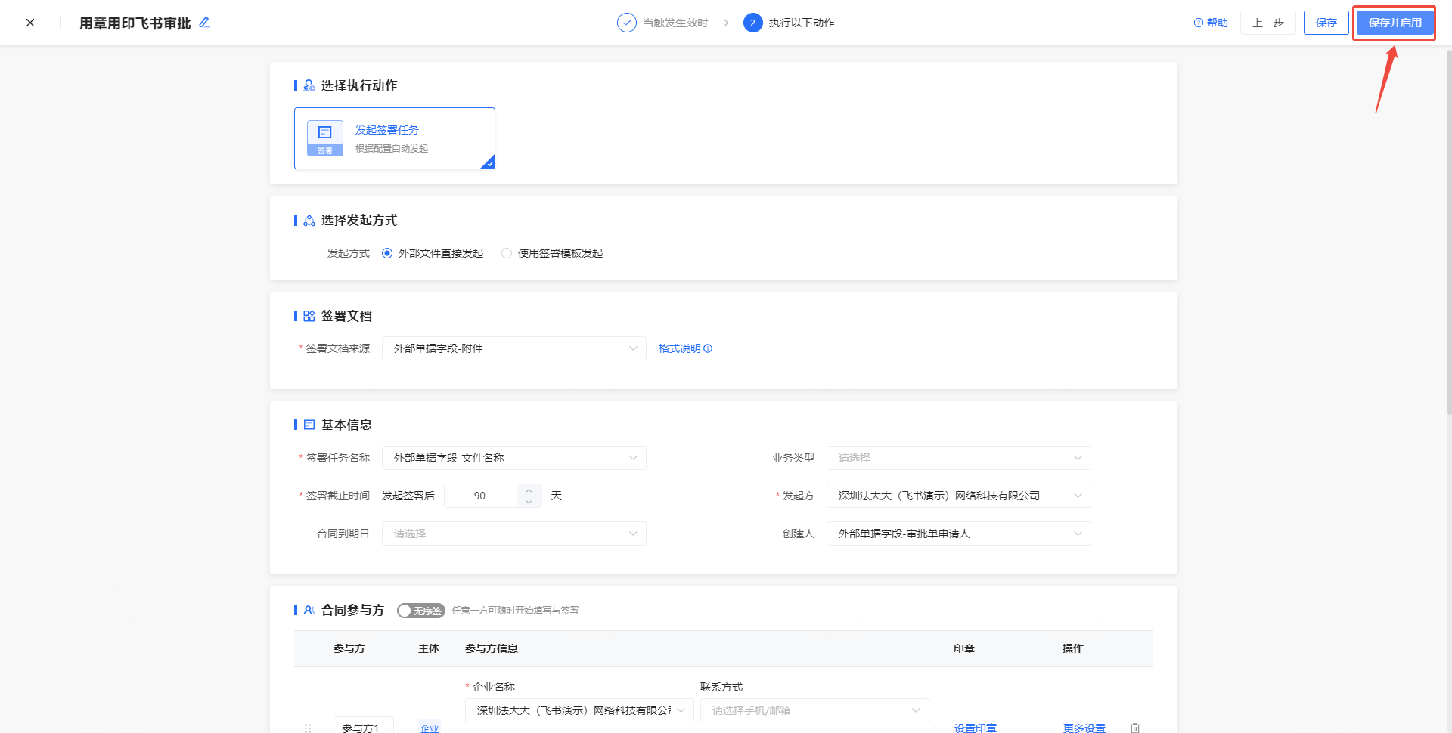Click the 保存并启用 button
Screen dimensions: 1452x733
(1395, 23)
